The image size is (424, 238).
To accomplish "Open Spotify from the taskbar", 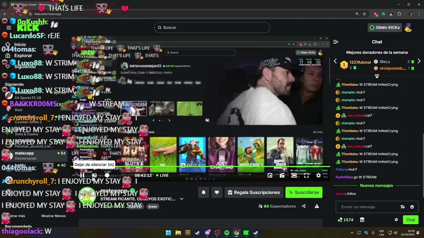I will (227, 233).
